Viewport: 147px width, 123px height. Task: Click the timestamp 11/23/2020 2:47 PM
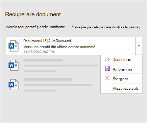coord(39,52)
